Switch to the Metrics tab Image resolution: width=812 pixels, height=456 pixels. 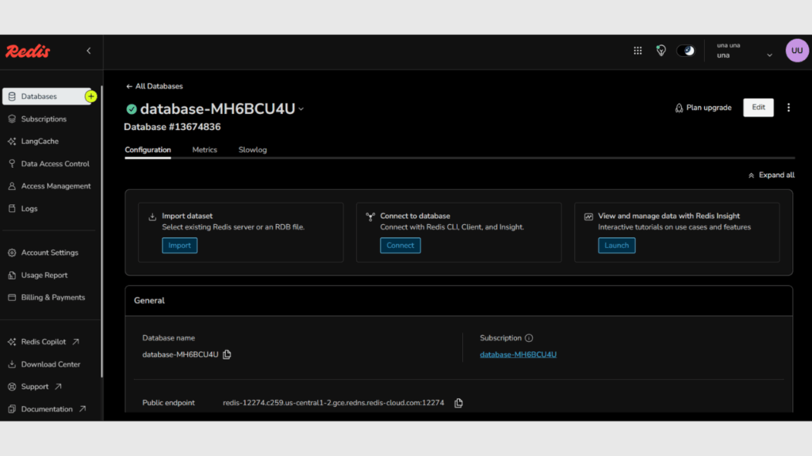(205, 150)
